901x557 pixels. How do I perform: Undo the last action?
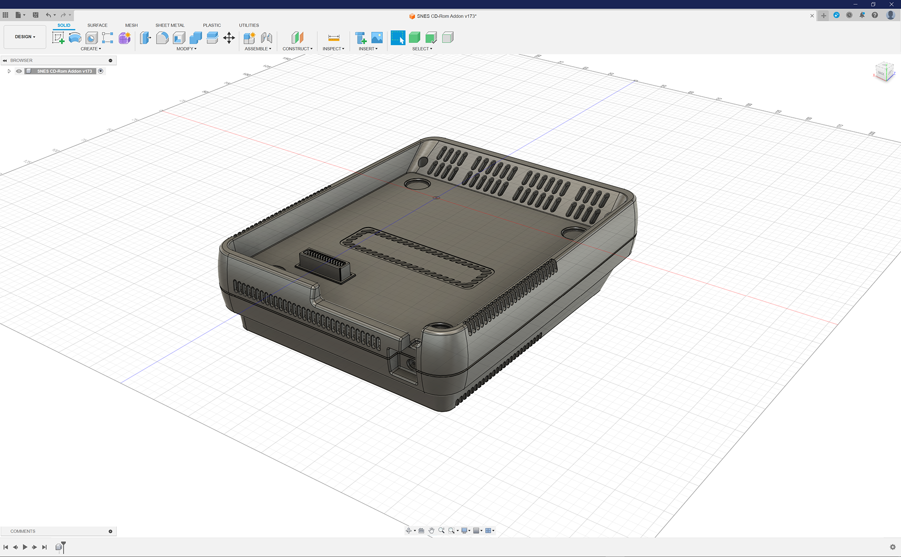tap(48, 15)
